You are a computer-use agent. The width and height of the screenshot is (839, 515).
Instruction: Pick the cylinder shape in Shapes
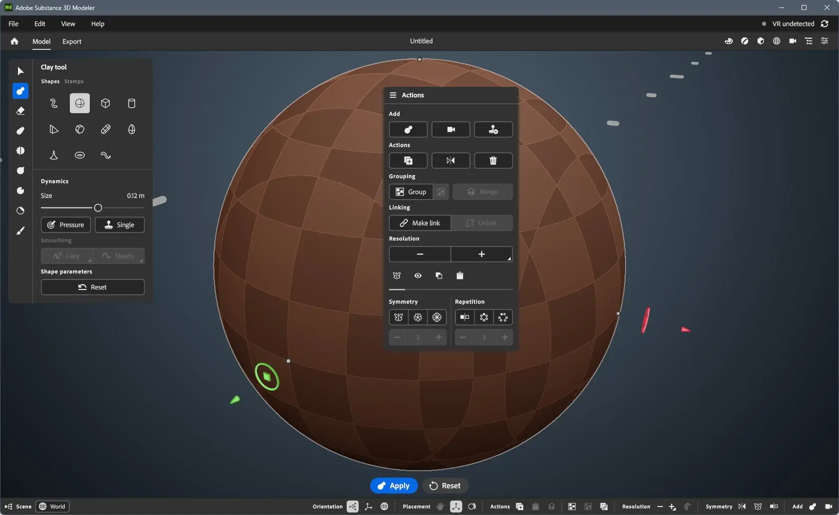pos(131,103)
